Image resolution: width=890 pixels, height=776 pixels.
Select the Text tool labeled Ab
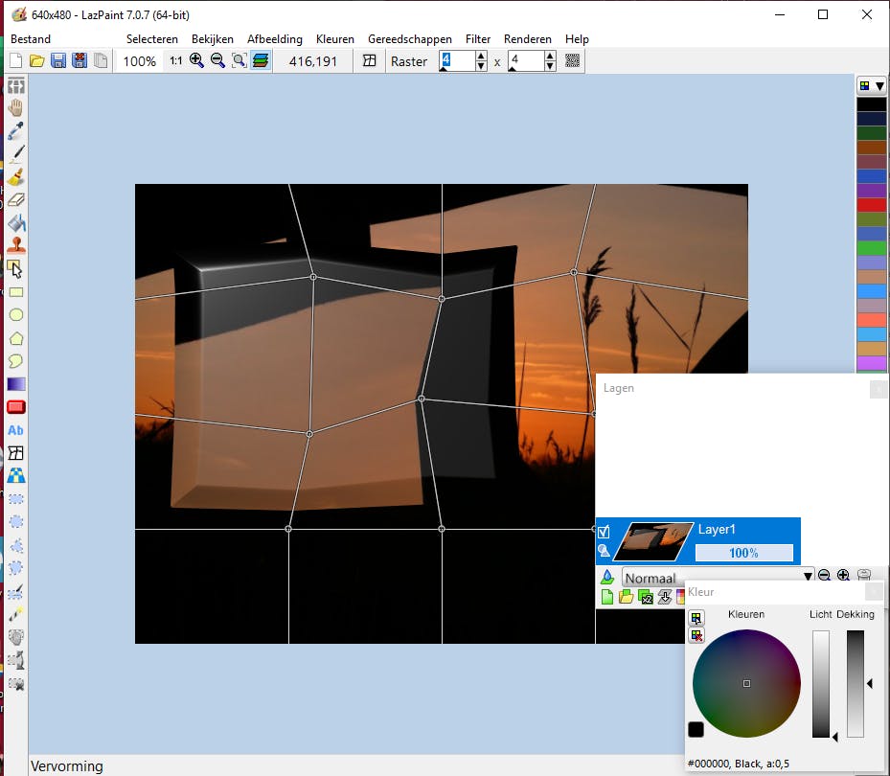point(15,430)
